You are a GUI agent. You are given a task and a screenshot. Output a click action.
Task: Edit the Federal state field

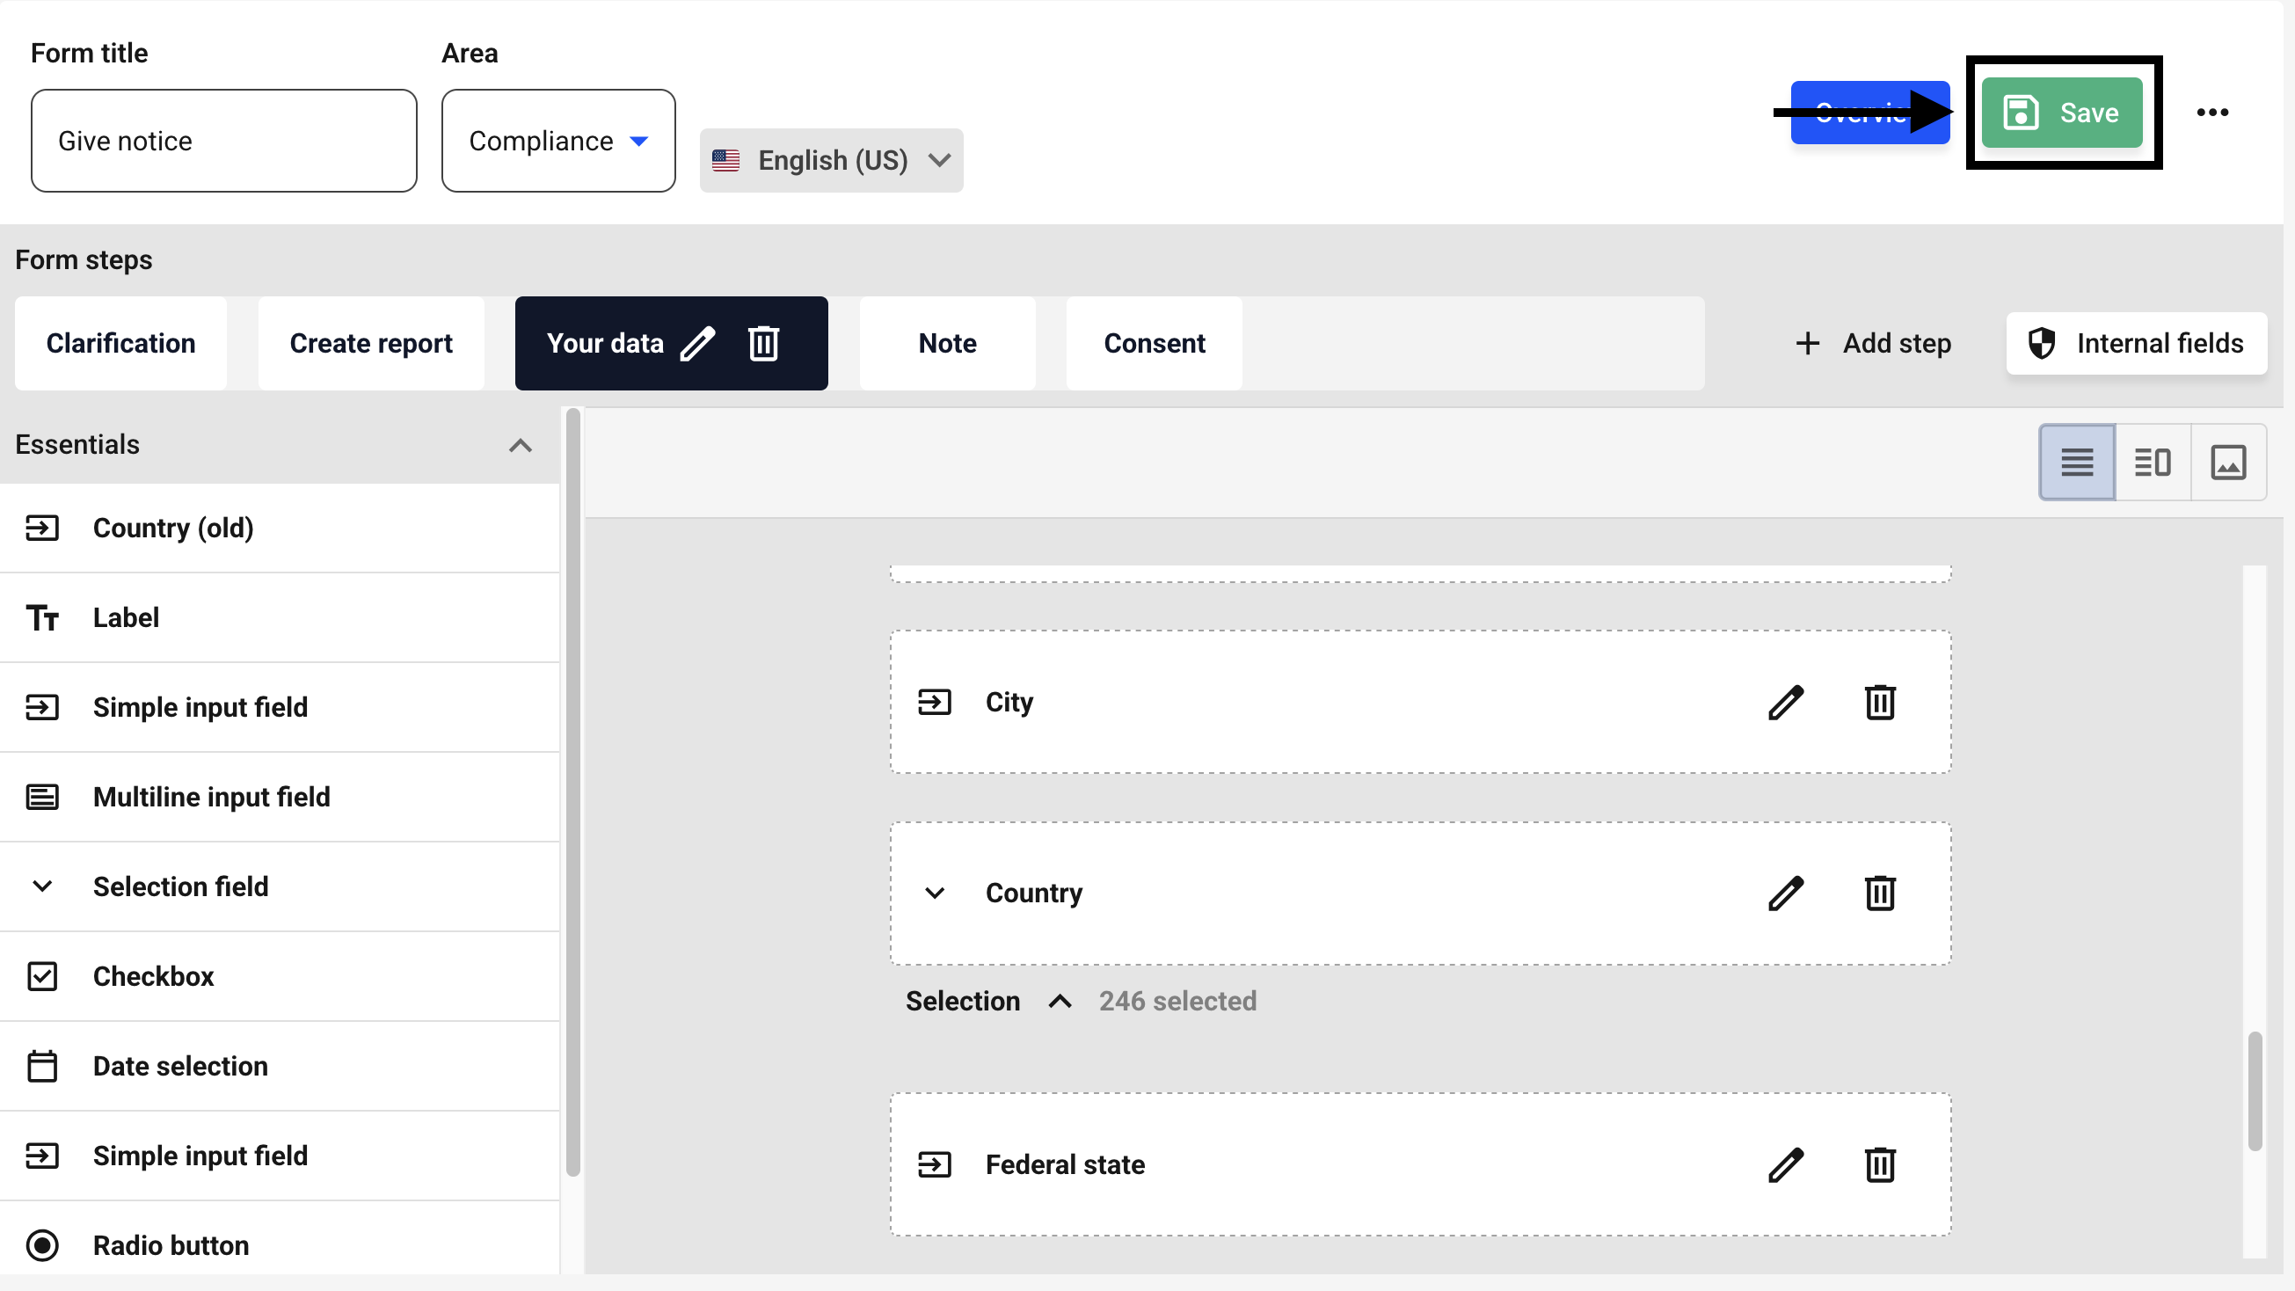click(1785, 1165)
